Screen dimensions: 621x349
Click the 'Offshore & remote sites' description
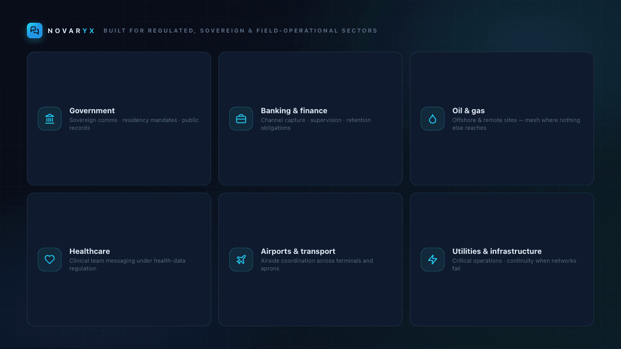pos(516,124)
